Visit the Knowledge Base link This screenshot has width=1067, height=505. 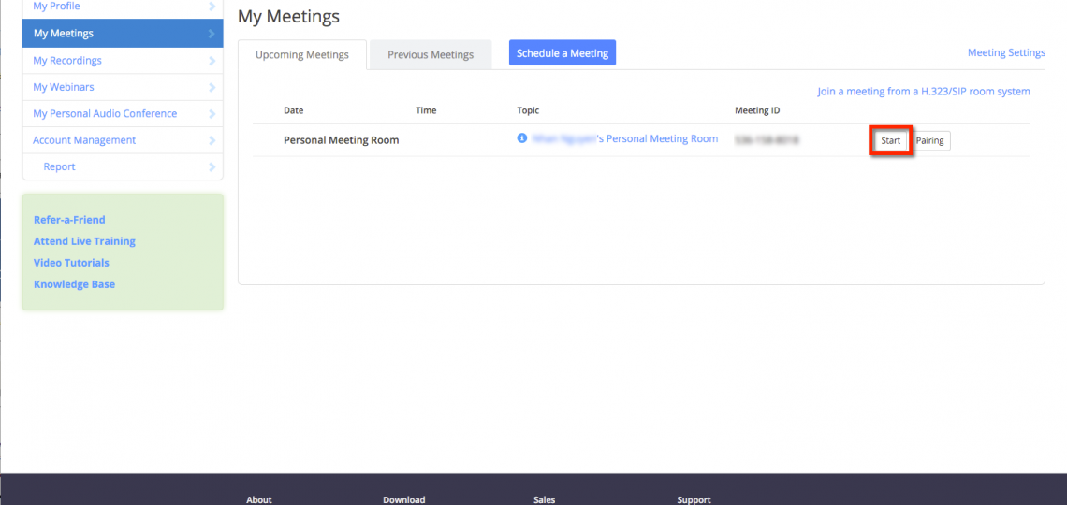pyautogui.click(x=74, y=284)
